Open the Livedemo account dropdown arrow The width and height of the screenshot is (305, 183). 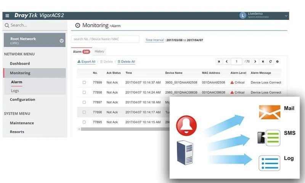click(286, 16)
